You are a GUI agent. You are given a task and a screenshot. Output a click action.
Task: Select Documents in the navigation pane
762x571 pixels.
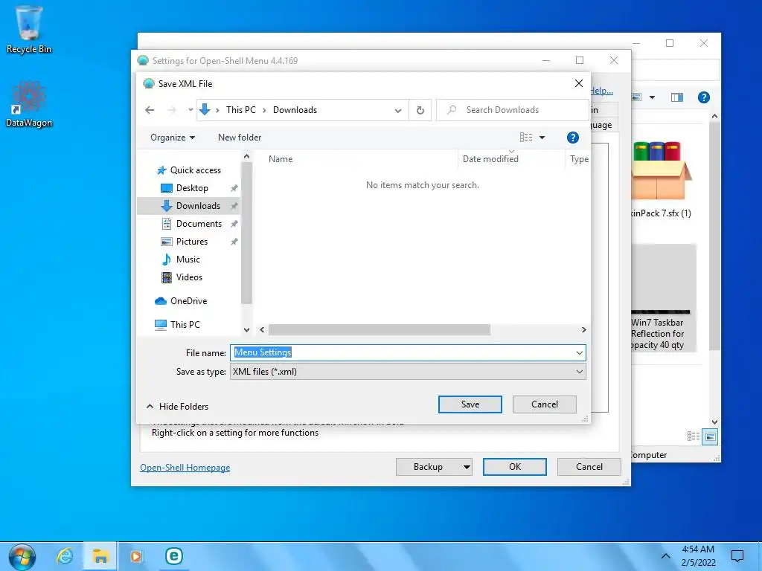click(x=198, y=224)
